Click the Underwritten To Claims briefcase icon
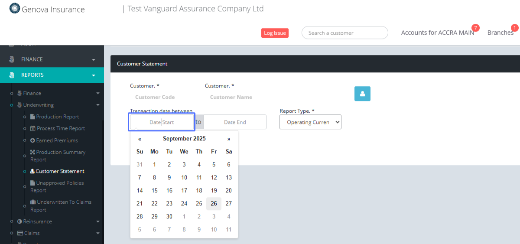Image resolution: width=520 pixels, height=244 pixels. pos(33,202)
